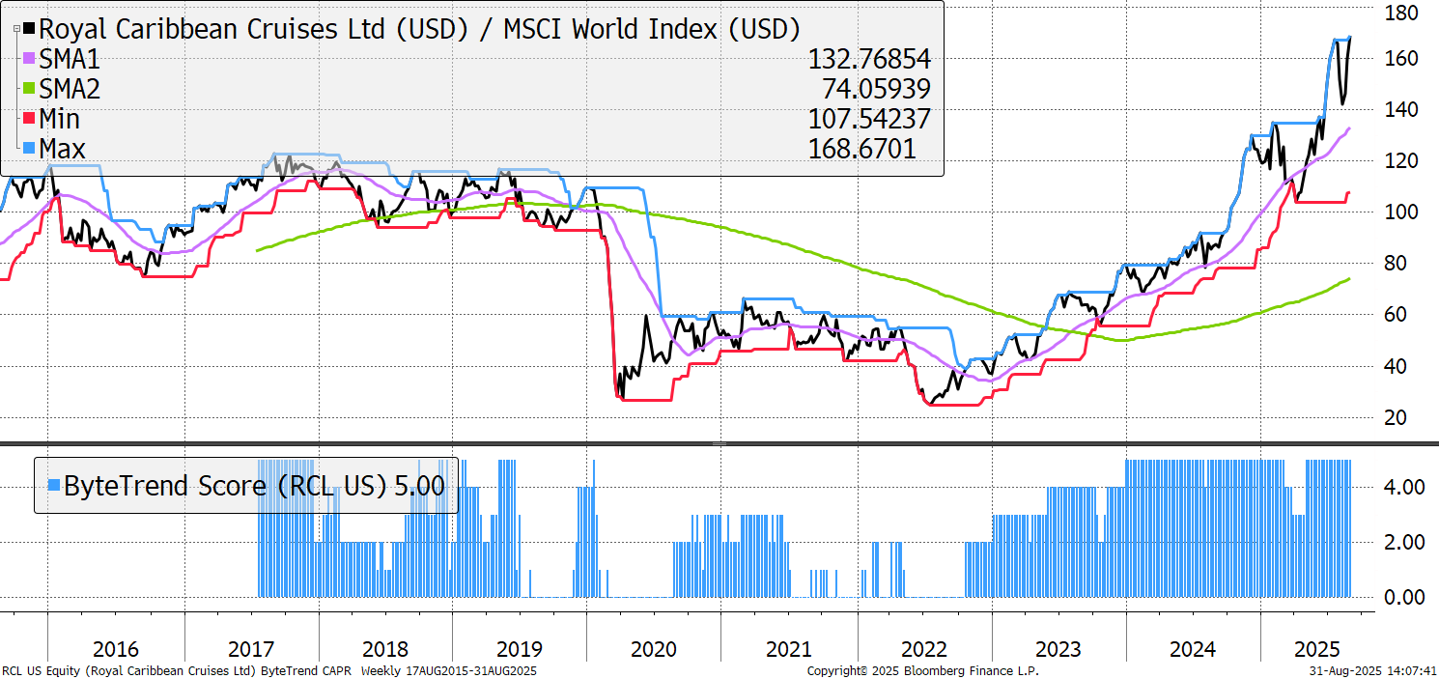
Task: Click the 2022 year label on time axis
Action: [924, 650]
